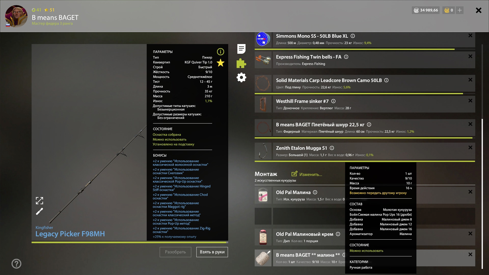Click the Разобрать button
Screen dimensions: 489x275
(x=175, y=252)
